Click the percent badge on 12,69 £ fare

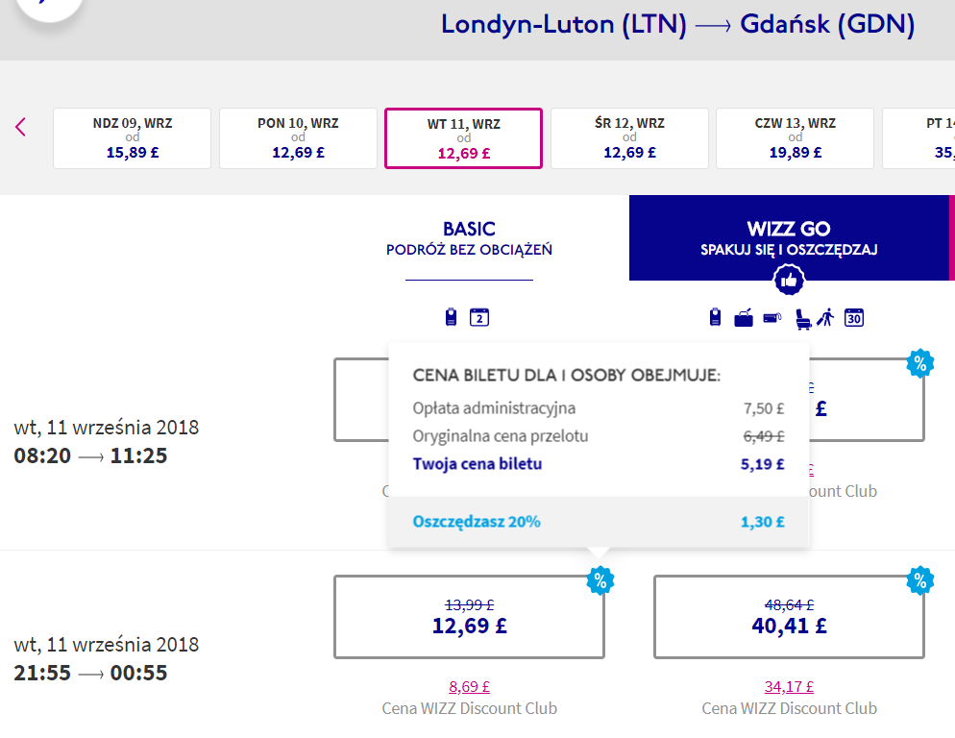pyautogui.click(x=600, y=580)
